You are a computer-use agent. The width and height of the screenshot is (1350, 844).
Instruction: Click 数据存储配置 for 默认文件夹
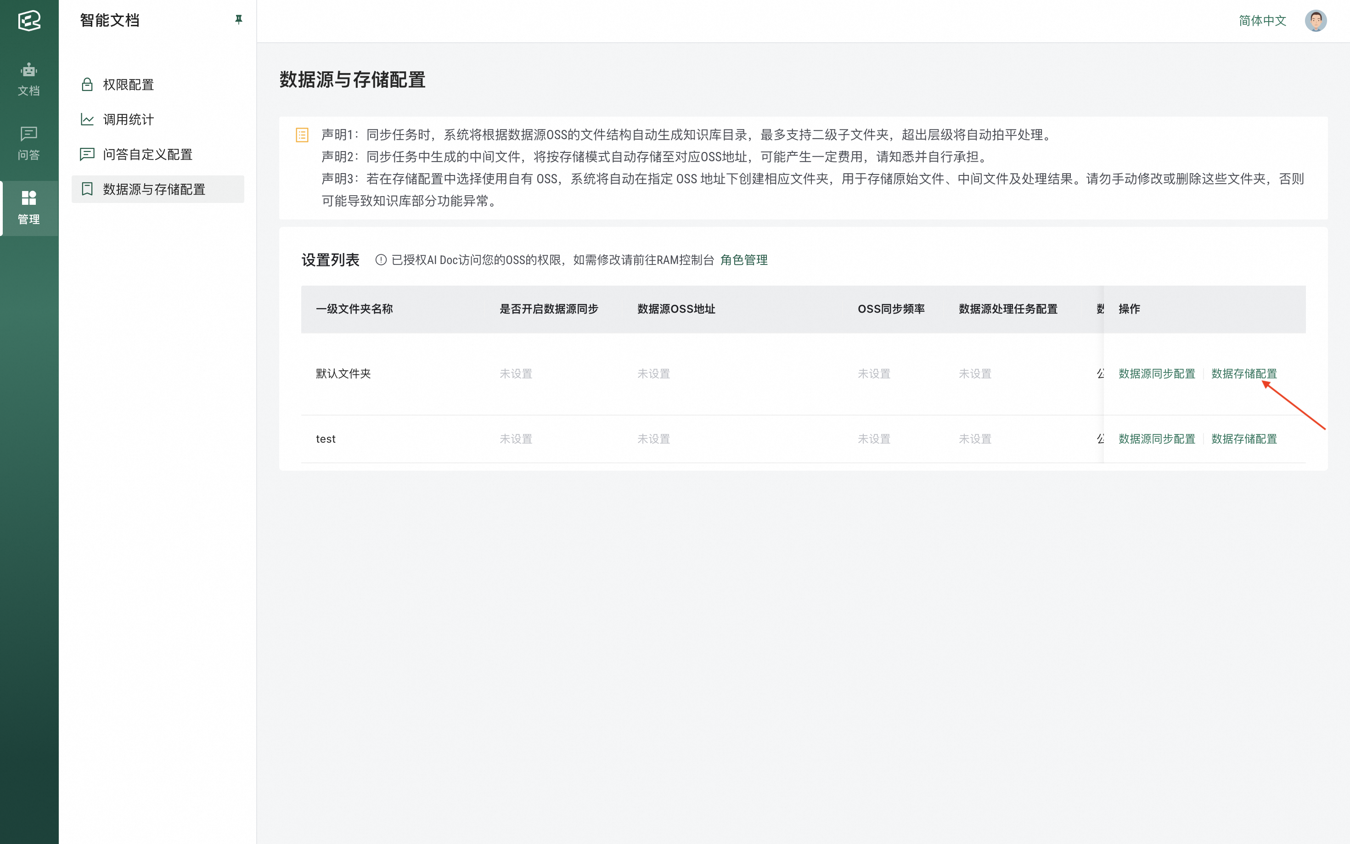tap(1243, 373)
